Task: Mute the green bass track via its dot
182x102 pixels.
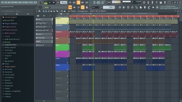Action: point(68,50)
